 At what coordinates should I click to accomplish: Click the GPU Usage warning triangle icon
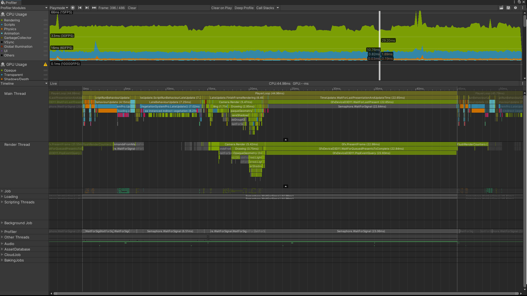click(x=45, y=64)
